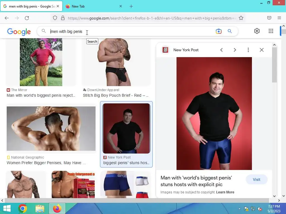
Task: Reload the current page
Action: click(x=27, y=18)
